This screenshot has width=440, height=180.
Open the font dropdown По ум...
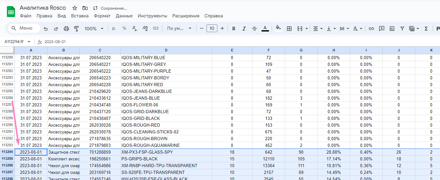[x=179, y=28]
